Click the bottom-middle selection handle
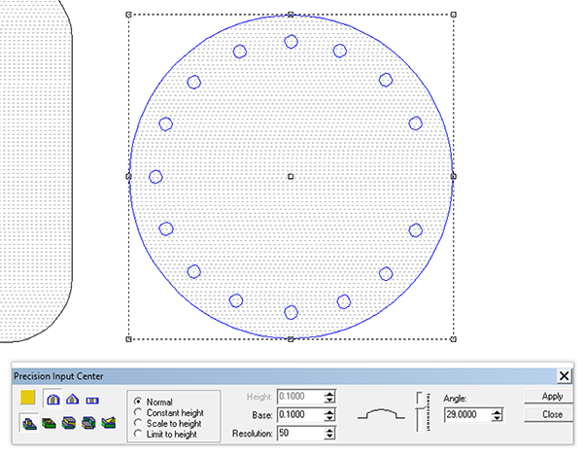 pos(291,339)
